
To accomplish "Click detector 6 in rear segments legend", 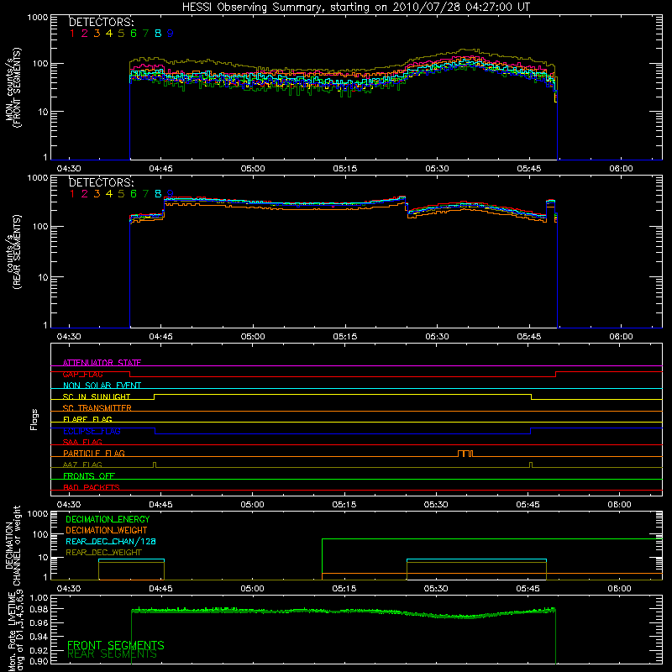I will click(x=134, y=194).
